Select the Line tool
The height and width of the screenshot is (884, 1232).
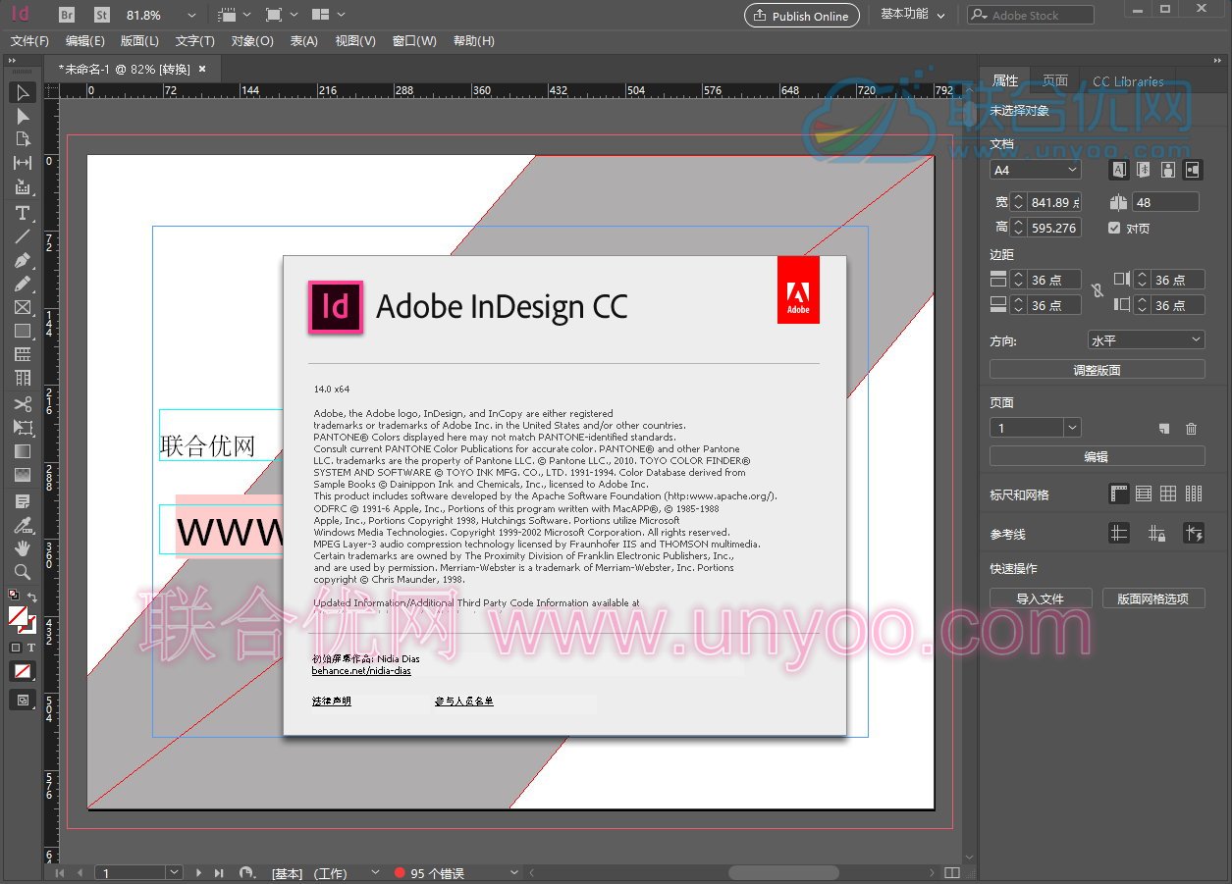pyautogui.click(x=23, y=236)
